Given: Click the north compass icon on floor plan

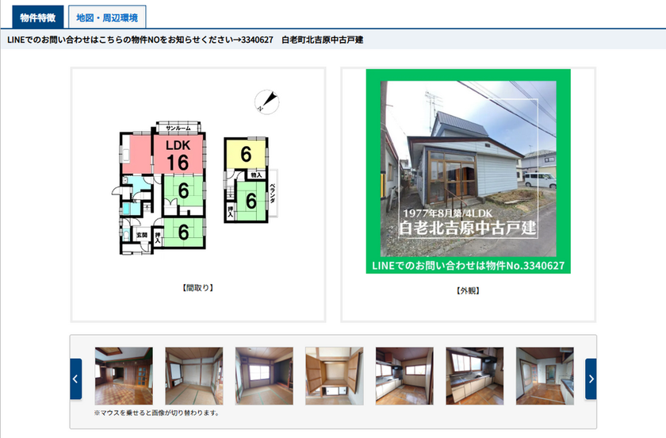Looking at the screenshot, I should [x=266, y=101].
